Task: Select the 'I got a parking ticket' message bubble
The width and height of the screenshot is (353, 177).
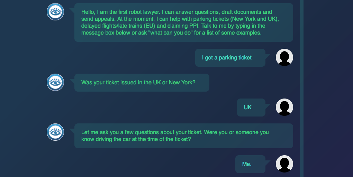Action: 230,58
